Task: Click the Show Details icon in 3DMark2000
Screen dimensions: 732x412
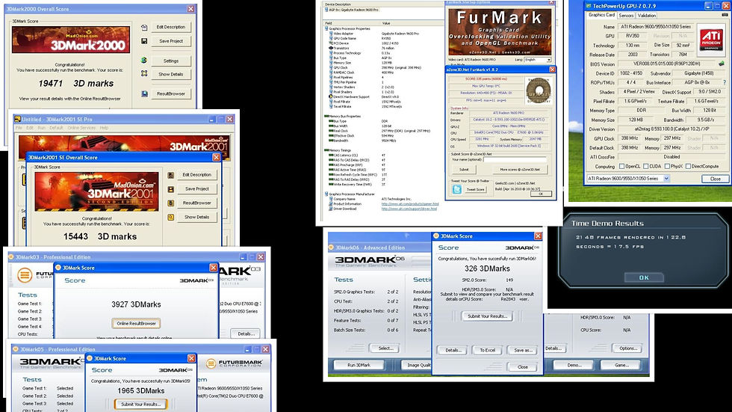Action: pos(144,74)
